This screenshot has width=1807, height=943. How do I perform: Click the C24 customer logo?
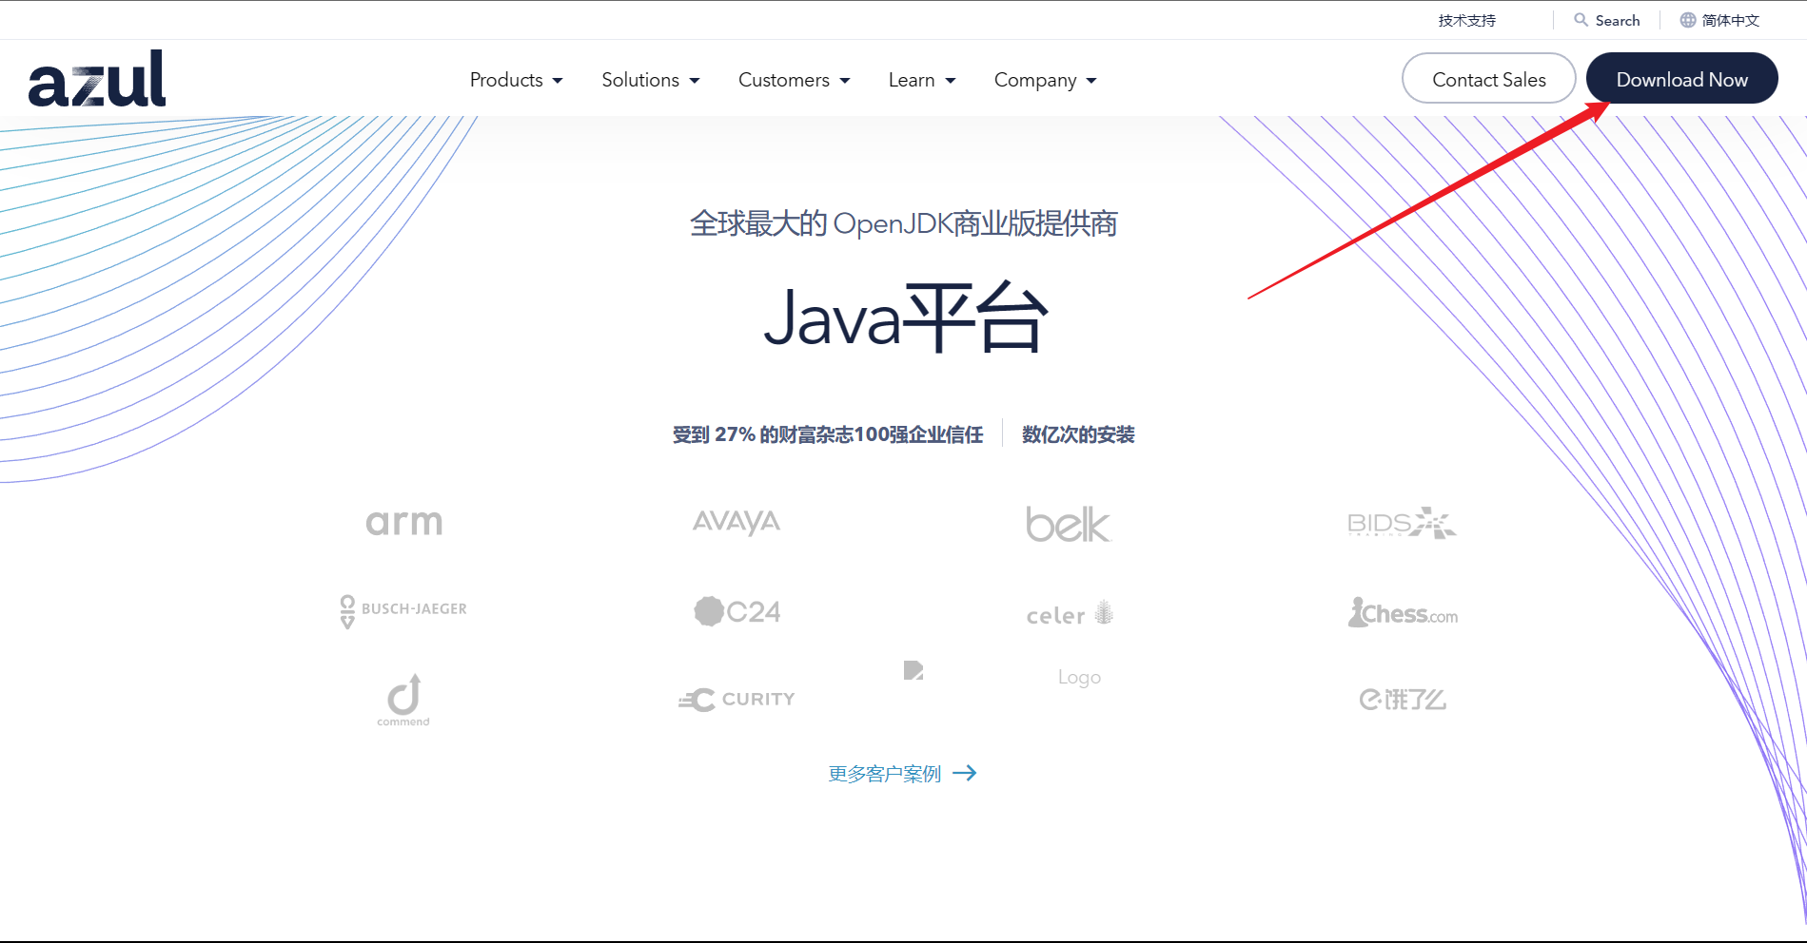(x=737, y=611)
